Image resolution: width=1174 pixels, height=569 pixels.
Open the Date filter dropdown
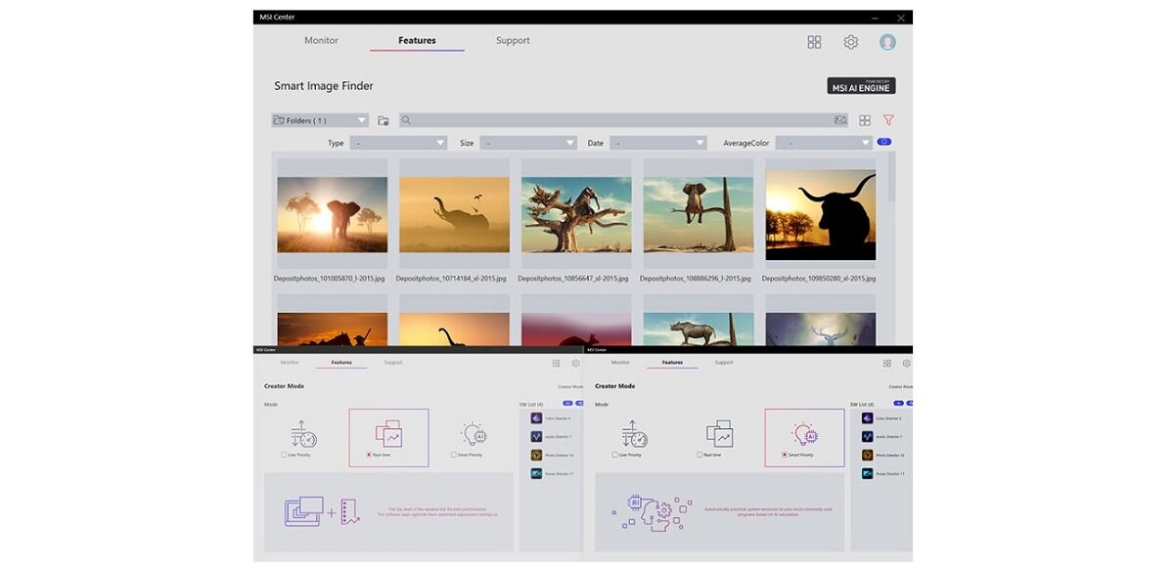pos(657,143)
